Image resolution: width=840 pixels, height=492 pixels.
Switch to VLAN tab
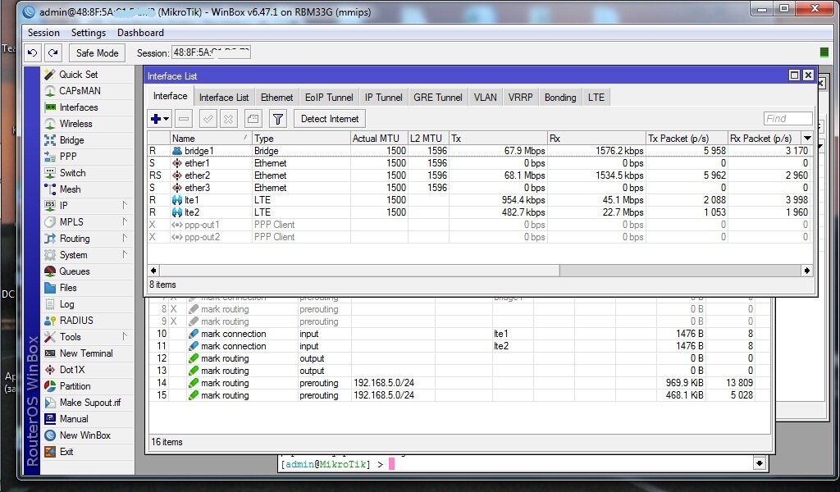(x=486, y=98)
